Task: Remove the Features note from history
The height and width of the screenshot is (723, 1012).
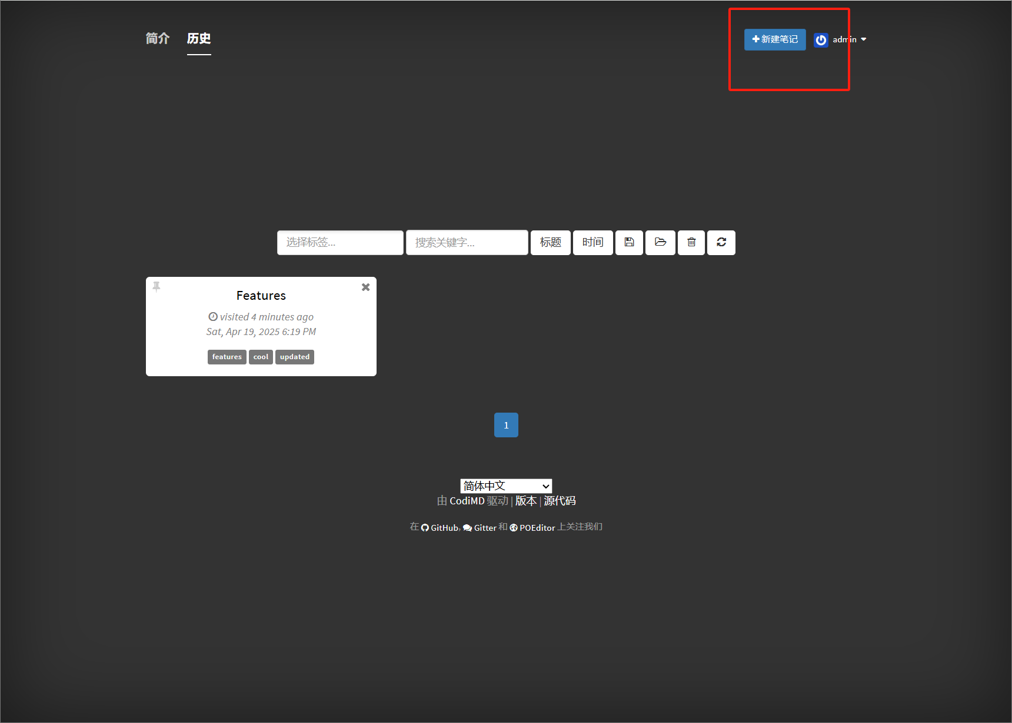Action: (x=365, y=287)
